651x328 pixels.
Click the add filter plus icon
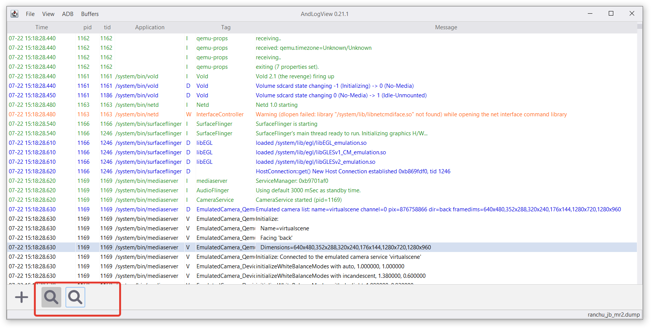pos(22,297)
